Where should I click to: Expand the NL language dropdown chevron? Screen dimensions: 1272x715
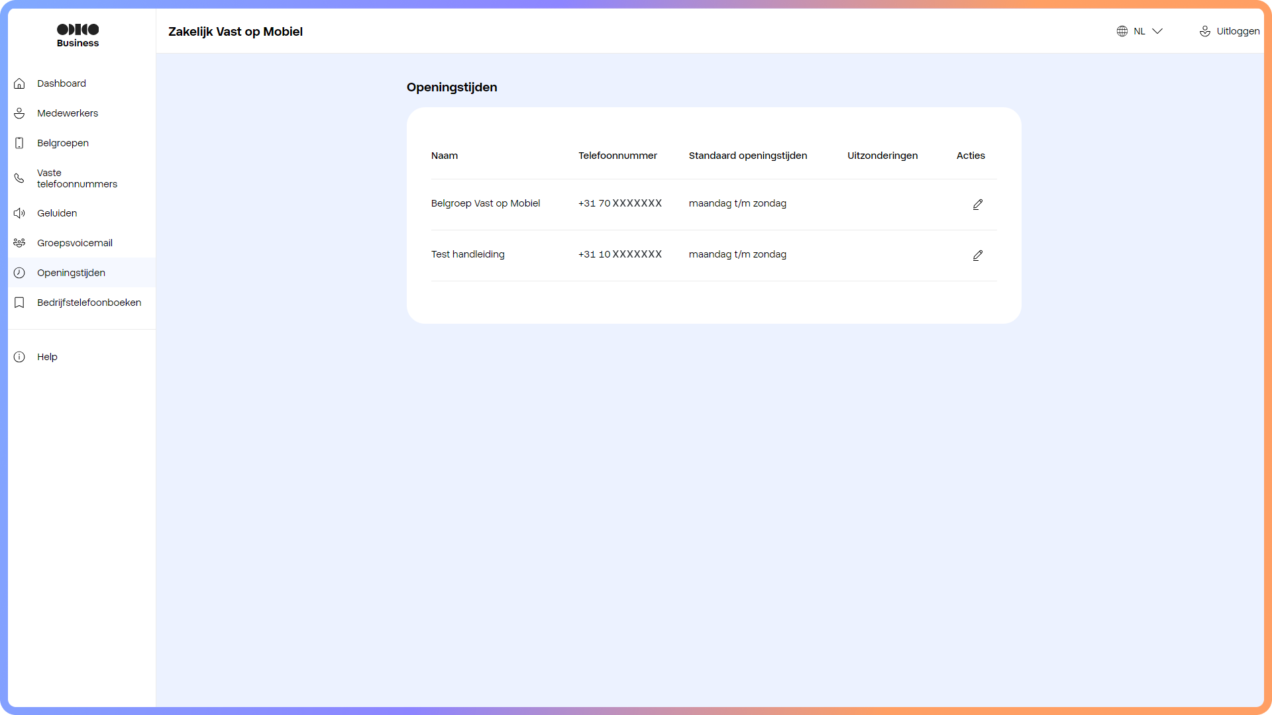1157,31
